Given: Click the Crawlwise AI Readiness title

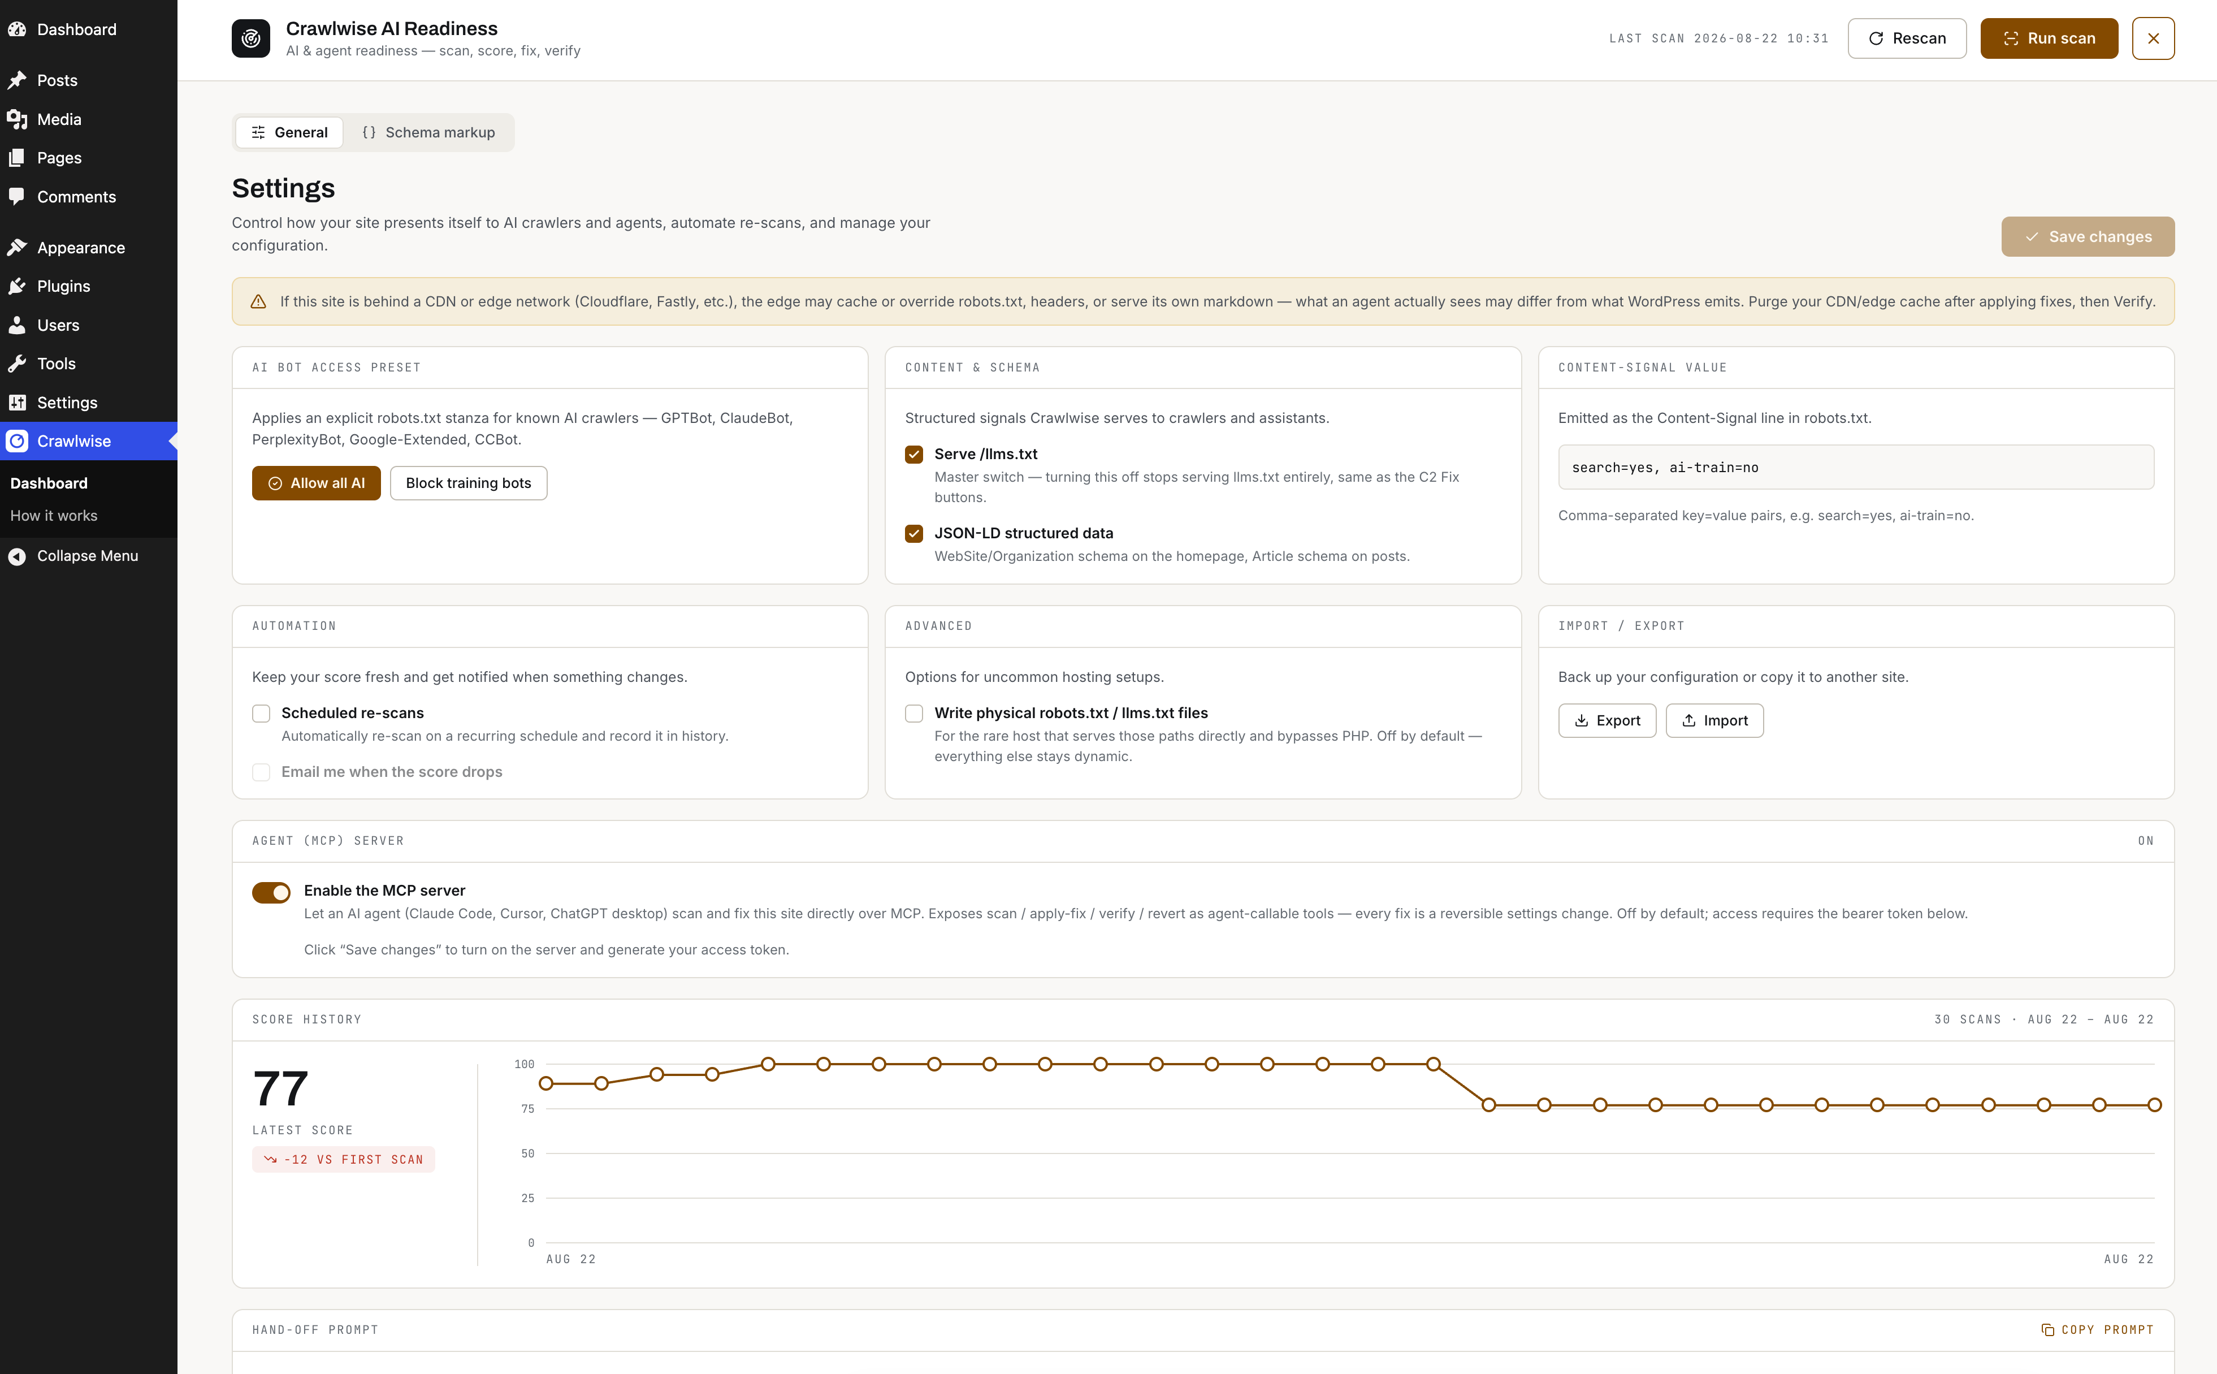Looking at the screenshot, I should point(391,28).
